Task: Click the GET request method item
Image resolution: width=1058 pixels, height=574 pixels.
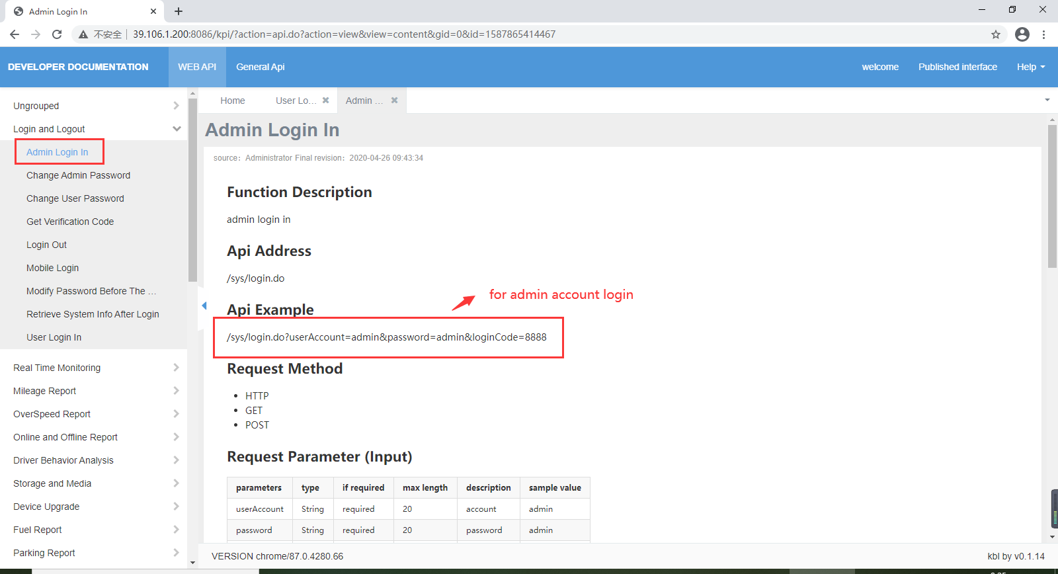Action: (x=254, y=411)
